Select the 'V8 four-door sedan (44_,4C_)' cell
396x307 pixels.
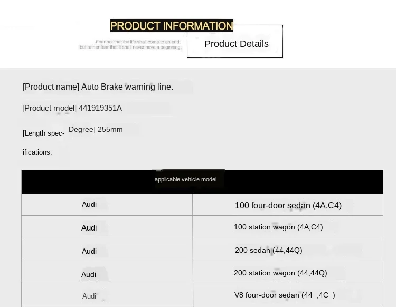tap(285, 295)
